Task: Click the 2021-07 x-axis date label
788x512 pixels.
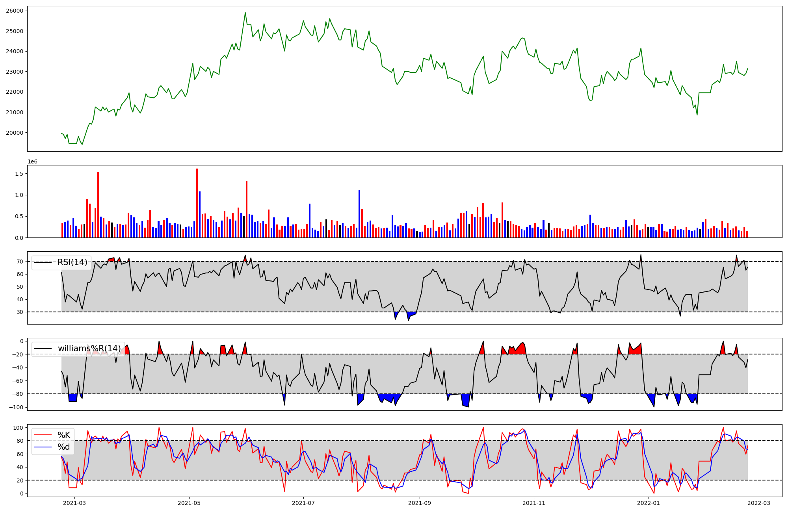Action: coord(303,503)
